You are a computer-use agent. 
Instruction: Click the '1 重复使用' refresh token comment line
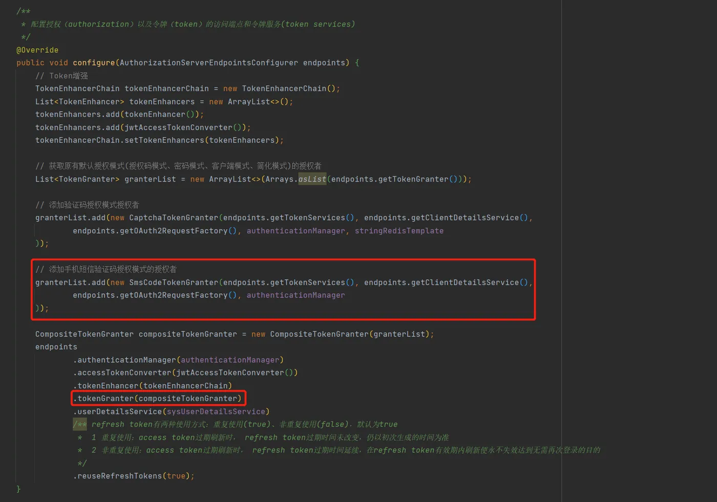pos(263,438)
